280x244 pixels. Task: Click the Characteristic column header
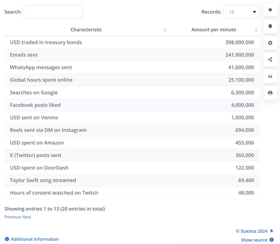(86, 30)
